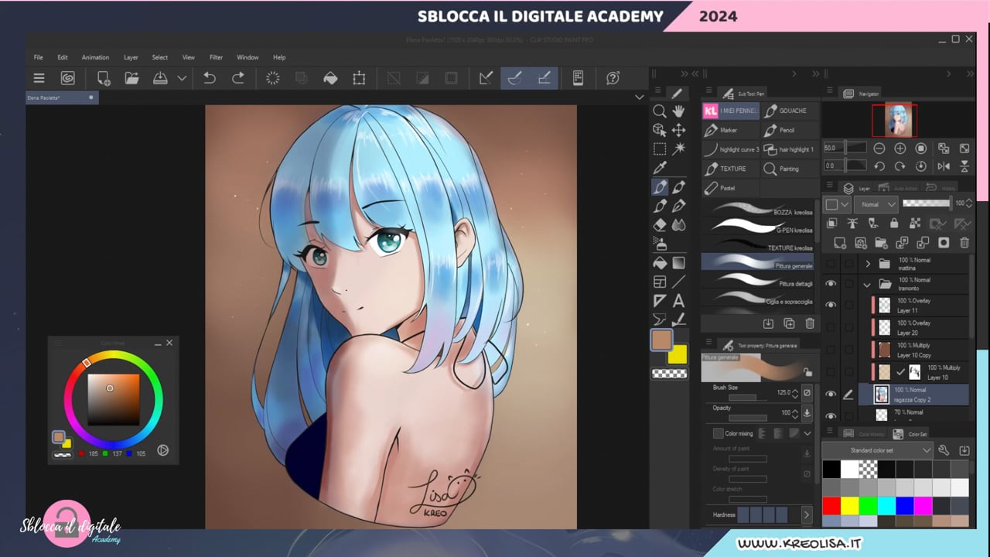Switch to Color History tab
Screen dimensions: 990x557
point(865,434)
